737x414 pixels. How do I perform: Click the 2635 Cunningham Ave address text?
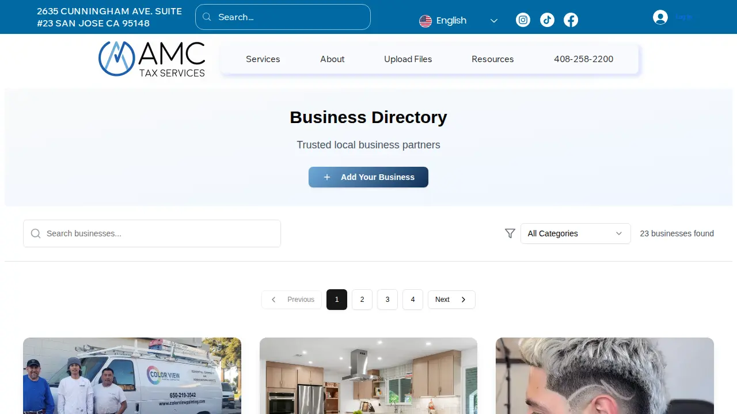tap(109, 17)
